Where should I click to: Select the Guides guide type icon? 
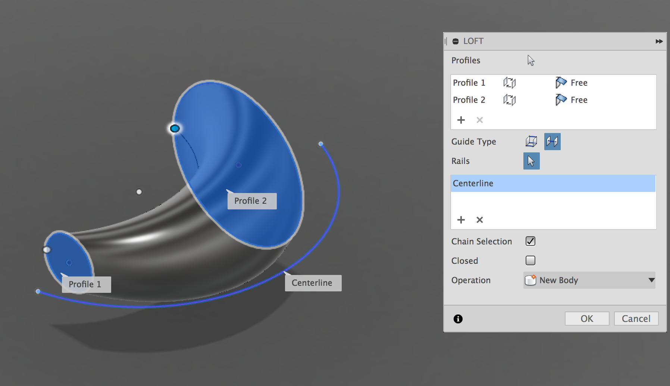point(531,142)
